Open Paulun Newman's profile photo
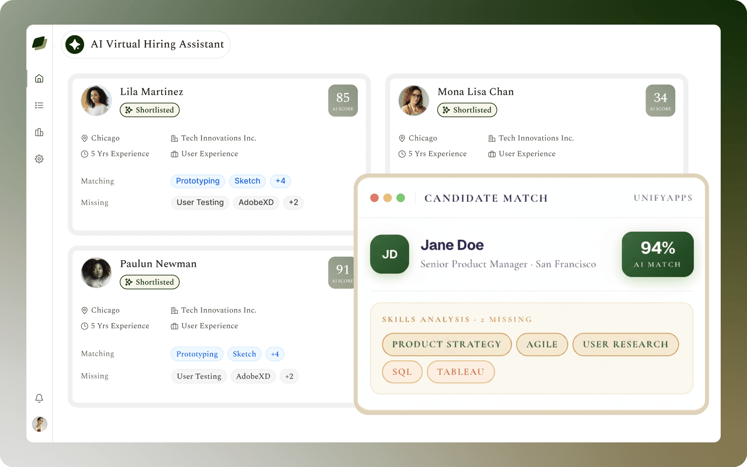 pyautogui.click(x=96, y=273)
